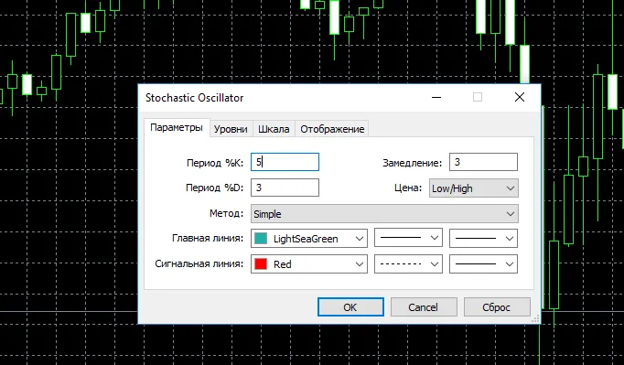The height and width of the screenshot is (365, 624).
Task: Expand the Метод Simple dropdown
Action: pyautogui.click(x=384, y=214)
